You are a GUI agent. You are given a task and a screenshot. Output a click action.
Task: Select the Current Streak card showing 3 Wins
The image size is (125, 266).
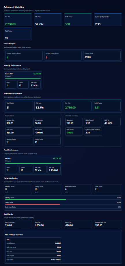coord(102,56)
